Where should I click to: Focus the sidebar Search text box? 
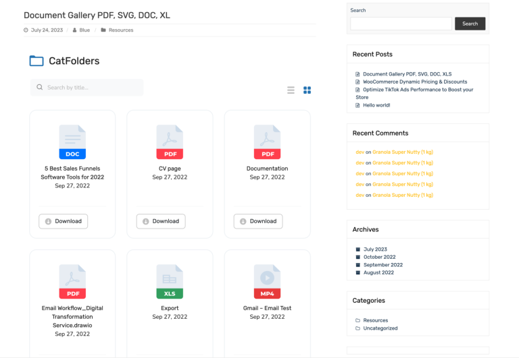point(401,24)
